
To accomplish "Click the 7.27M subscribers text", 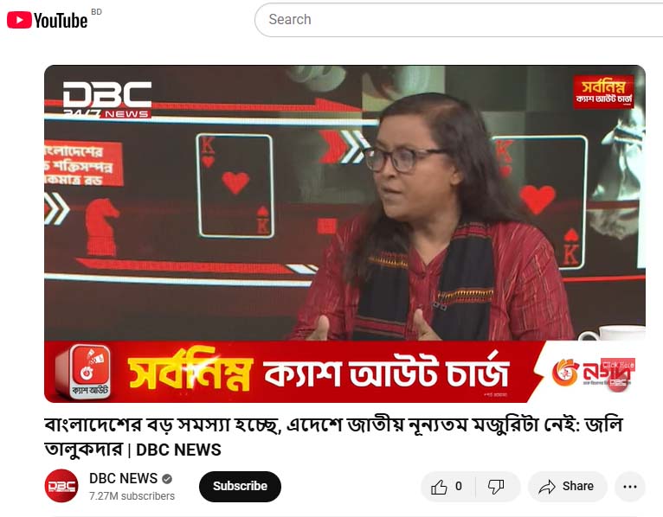I will tap(132, 496).
